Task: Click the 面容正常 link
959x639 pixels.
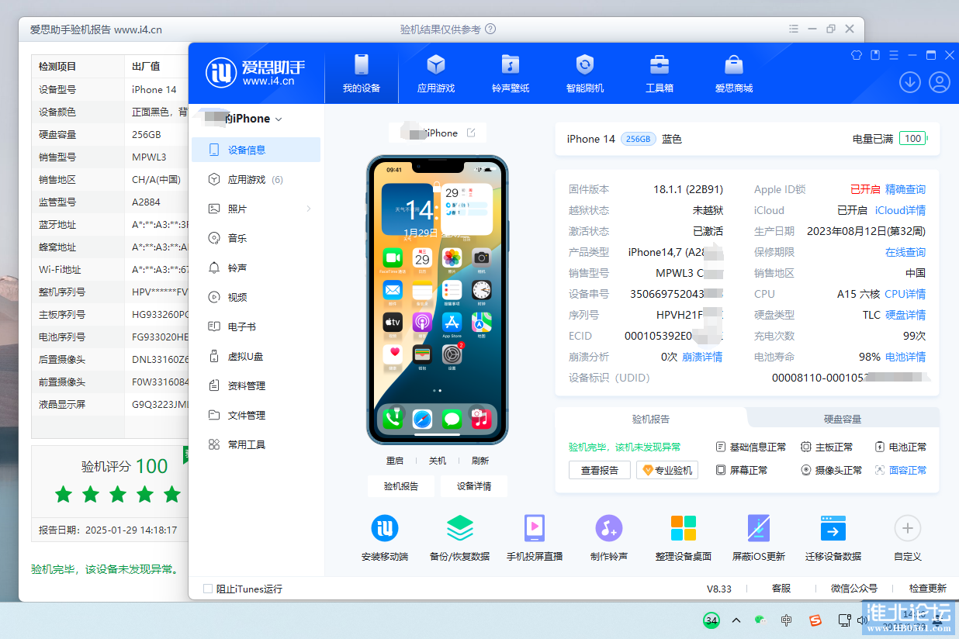Action: [901, 470]
